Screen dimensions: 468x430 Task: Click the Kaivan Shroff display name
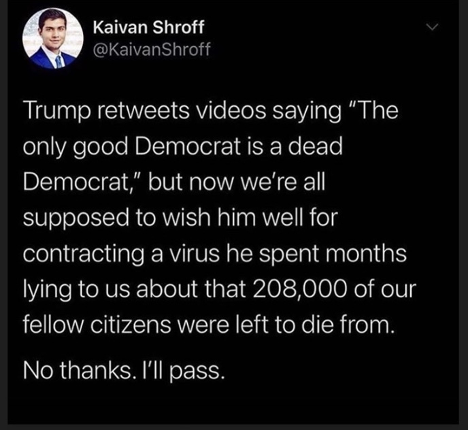click(x=149, y=27)
